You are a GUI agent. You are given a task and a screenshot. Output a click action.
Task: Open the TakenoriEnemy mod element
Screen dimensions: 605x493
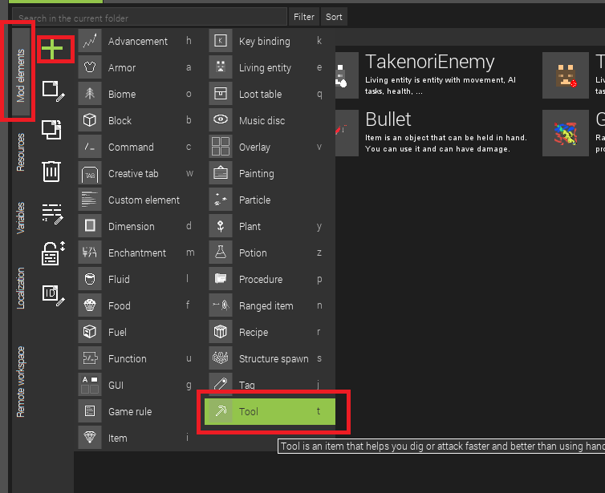tap(429, 62)
